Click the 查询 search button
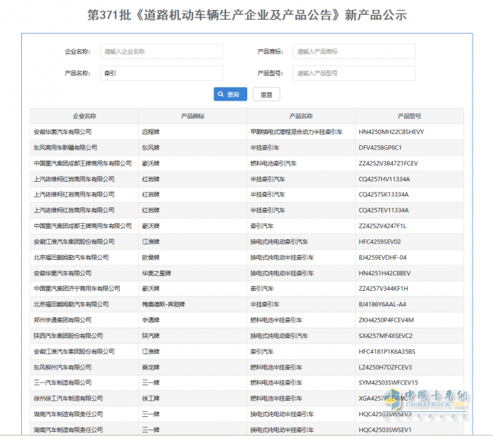493x436 pixels. 230,94
